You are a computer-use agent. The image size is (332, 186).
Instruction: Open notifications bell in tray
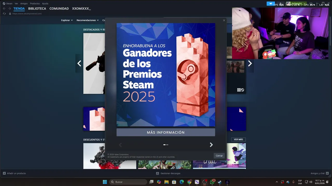point(327,182)
